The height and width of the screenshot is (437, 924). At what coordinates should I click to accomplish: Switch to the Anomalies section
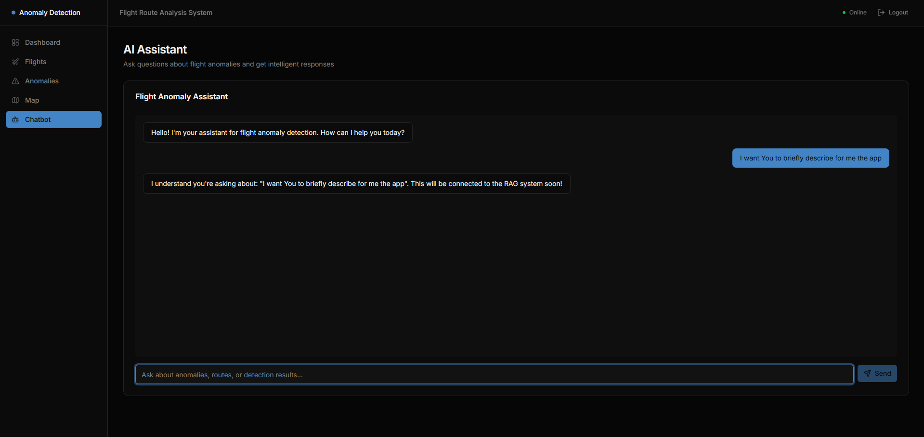42,81
